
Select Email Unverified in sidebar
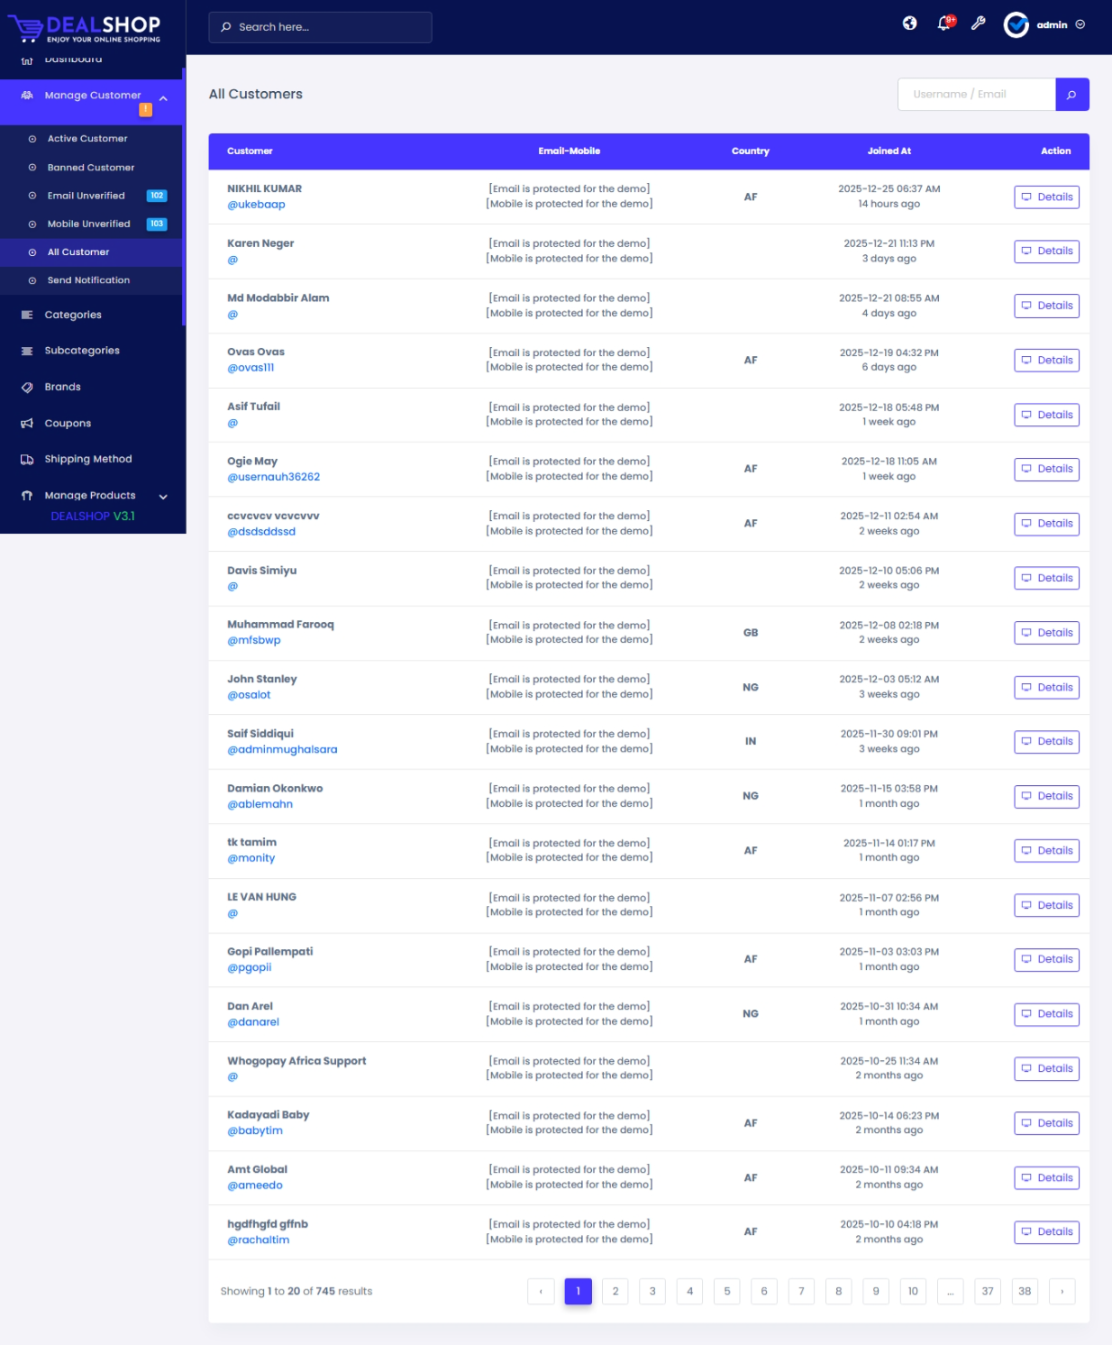pos(86,196)
